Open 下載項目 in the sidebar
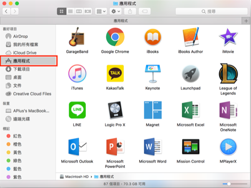The height and width of the screenshot is (188, 251). pos(28,69)
